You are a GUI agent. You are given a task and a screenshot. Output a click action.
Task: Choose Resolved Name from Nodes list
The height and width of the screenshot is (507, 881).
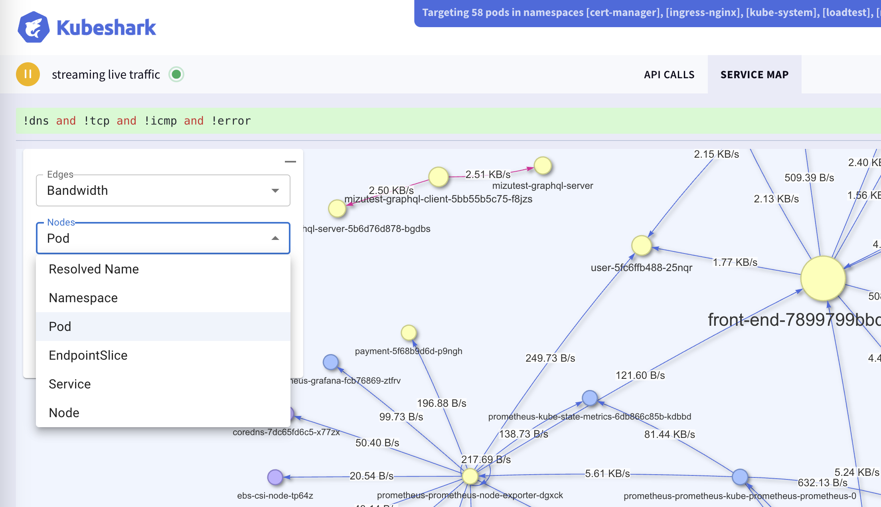163,269
